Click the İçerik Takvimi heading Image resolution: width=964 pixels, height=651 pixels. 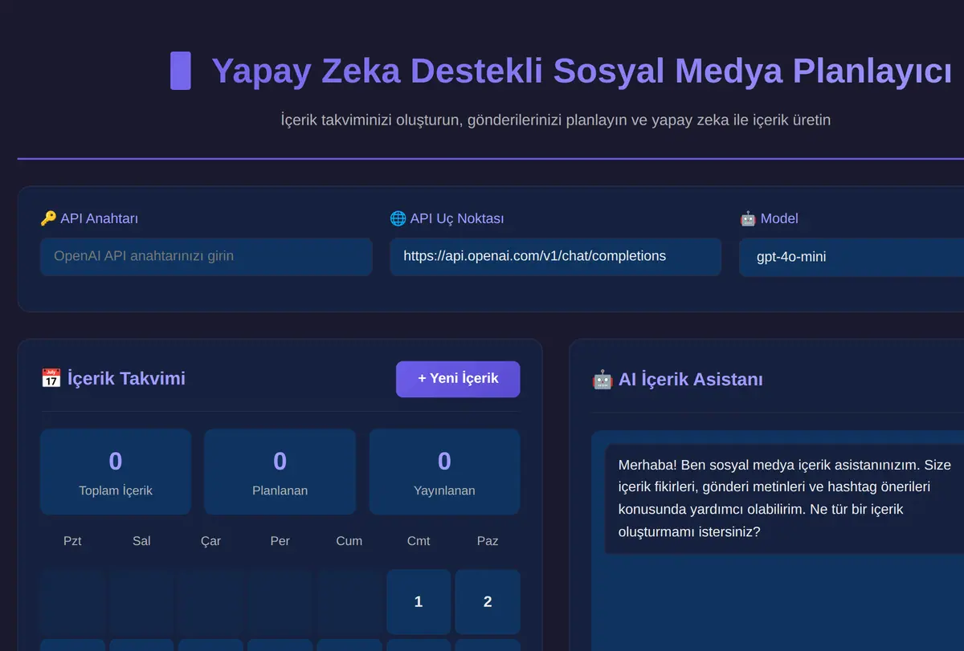click(126, 378)
